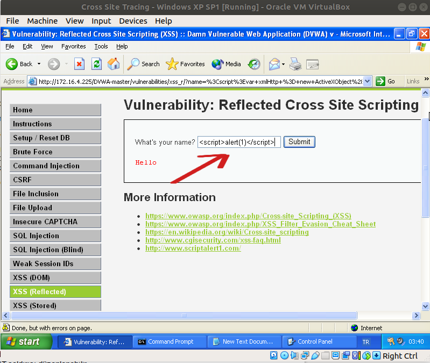
Task: Open the VirtualBox Machine menu
Action: [42, 21]
